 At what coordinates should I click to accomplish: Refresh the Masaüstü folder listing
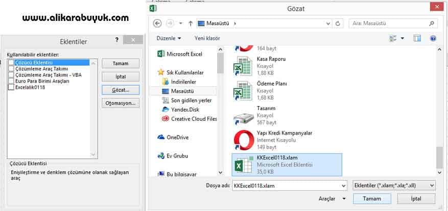[338, 23]
